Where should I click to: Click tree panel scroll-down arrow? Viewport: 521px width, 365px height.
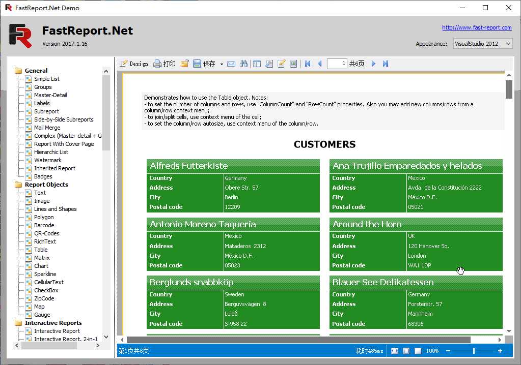(x=106, y=337)
